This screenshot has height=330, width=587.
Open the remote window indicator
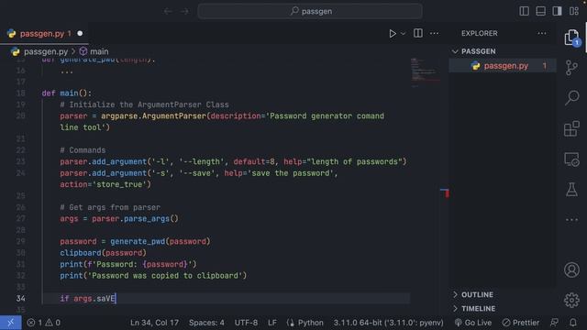(10, 323)
